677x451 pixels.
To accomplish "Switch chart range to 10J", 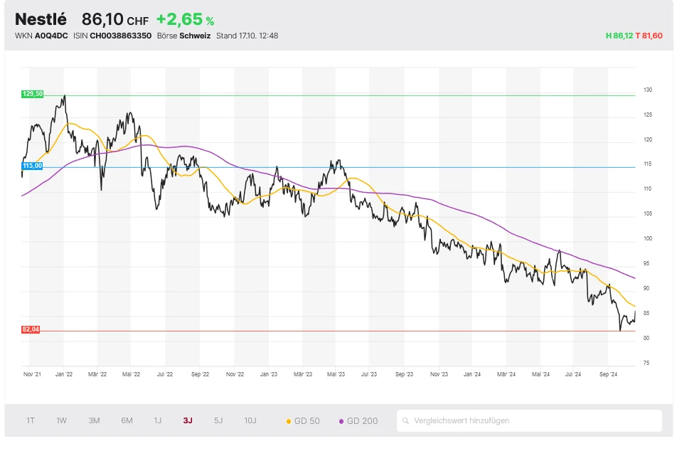I will pyautogui.click(x=250, y=420).
